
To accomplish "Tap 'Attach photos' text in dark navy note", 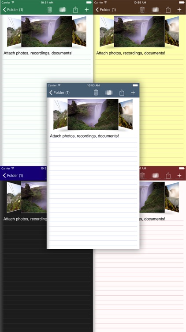I will click(x=16, y=219).
